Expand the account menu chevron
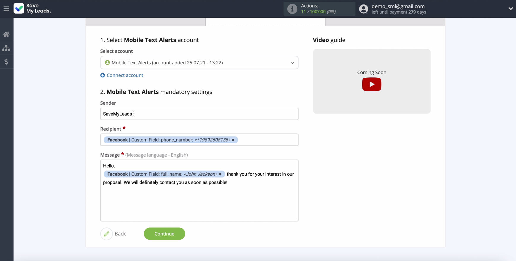516x261 pixels. 510,9
